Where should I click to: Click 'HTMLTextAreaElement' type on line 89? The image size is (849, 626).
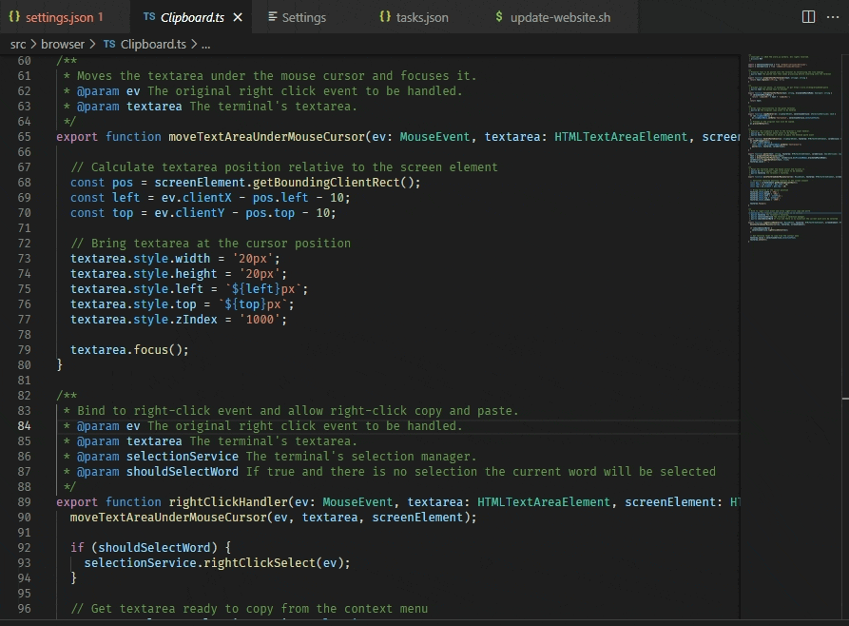544,502
